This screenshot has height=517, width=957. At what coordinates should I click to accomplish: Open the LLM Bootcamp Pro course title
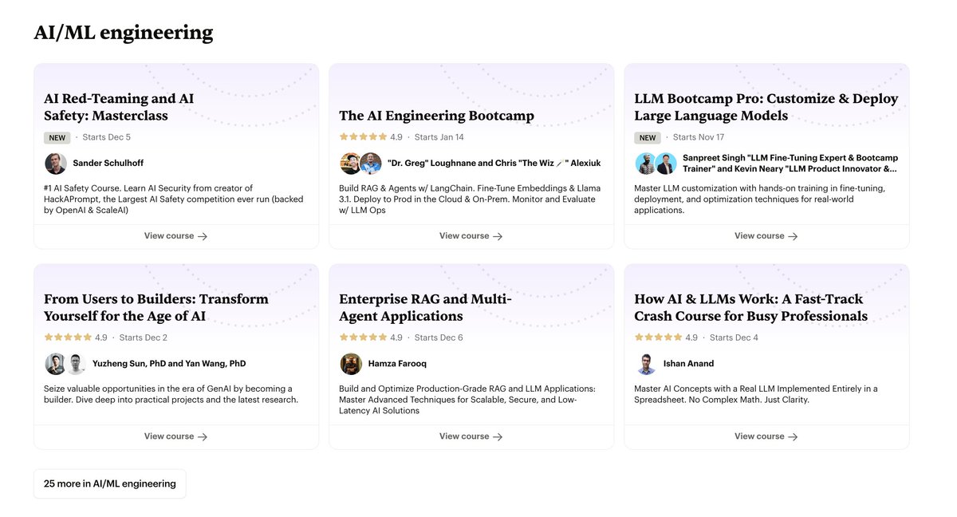(x=766, y=107)
